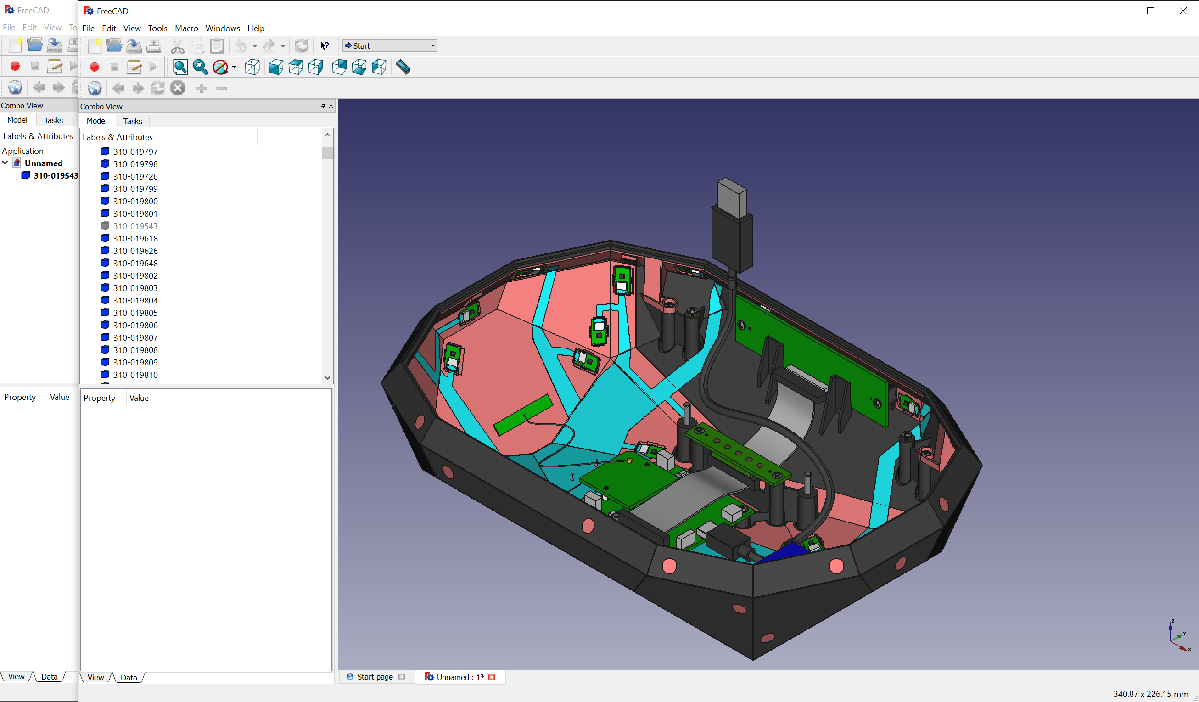Open the Macro menu
Image resolution: width=1199 pixels, height=702 pixels.
point(186,28)
